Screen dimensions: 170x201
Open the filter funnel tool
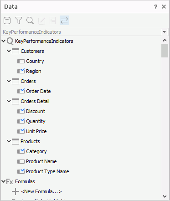19,21
